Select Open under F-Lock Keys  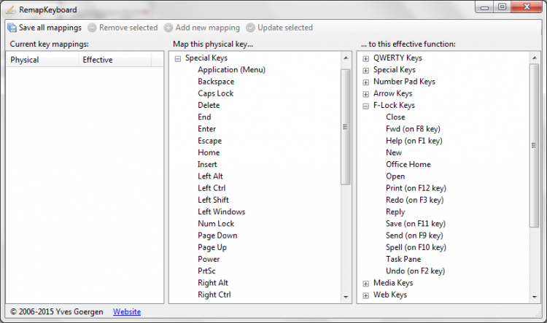pos(395,176)
